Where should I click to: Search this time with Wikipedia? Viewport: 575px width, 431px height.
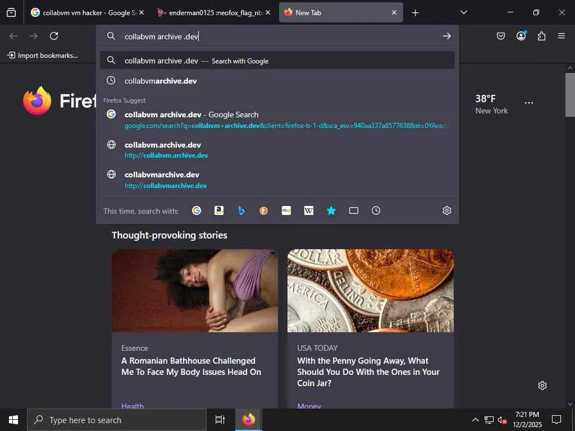point(309,210)
